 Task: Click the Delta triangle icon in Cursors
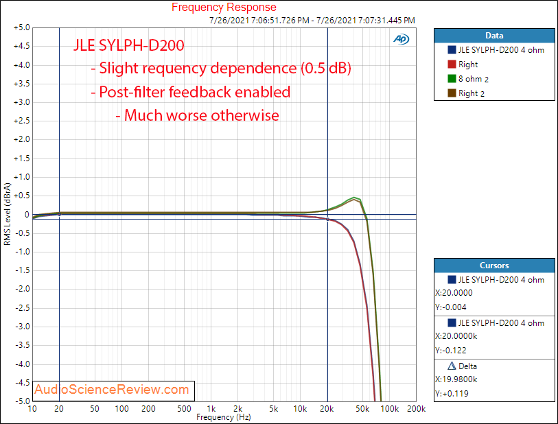[452, 366]
